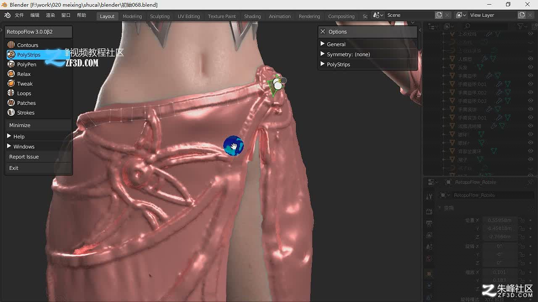Expand the General options section
Viewport: 538px width, 302px height.
coord(368,44)
